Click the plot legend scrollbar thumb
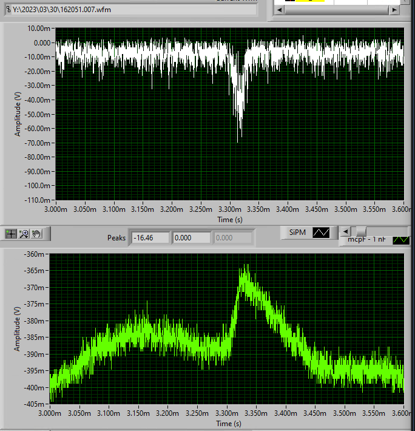The height and width of the screenshot is (431, 415). 361,231
